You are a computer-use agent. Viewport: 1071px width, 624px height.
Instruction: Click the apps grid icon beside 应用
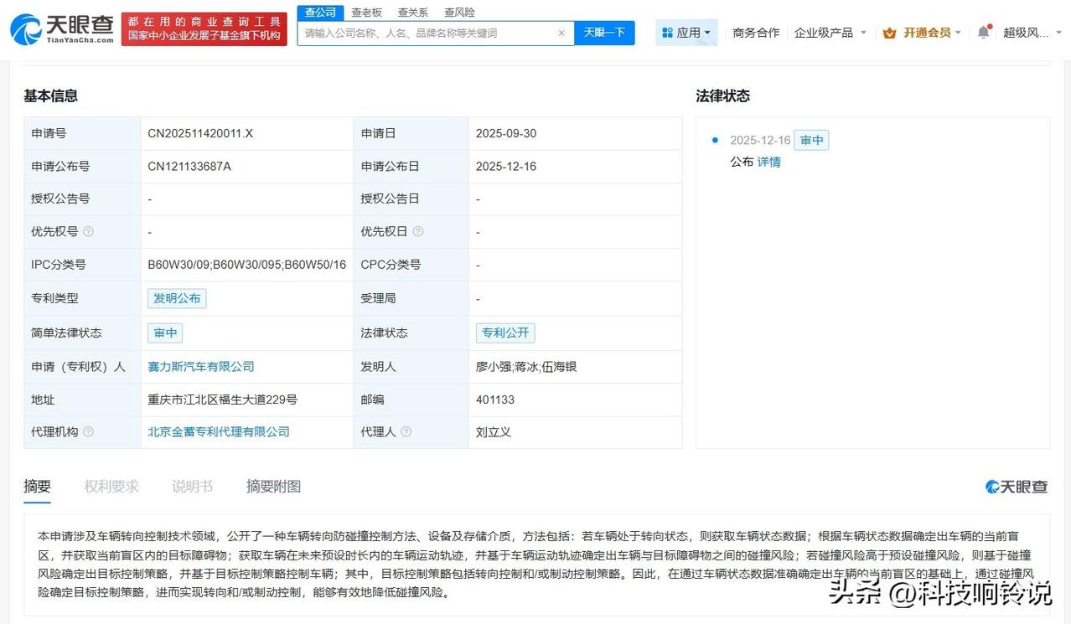pos(667,33)
